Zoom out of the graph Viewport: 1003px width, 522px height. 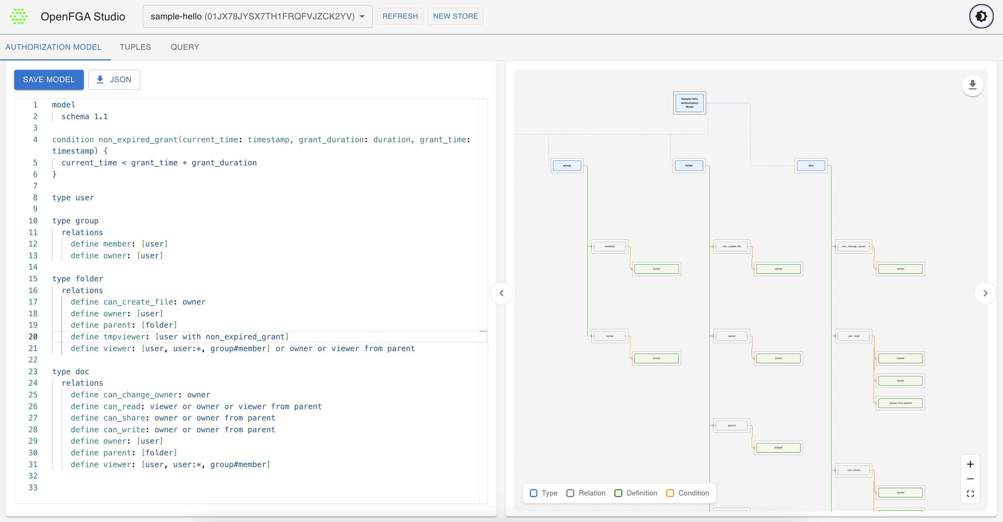click(x=970, y=479)
